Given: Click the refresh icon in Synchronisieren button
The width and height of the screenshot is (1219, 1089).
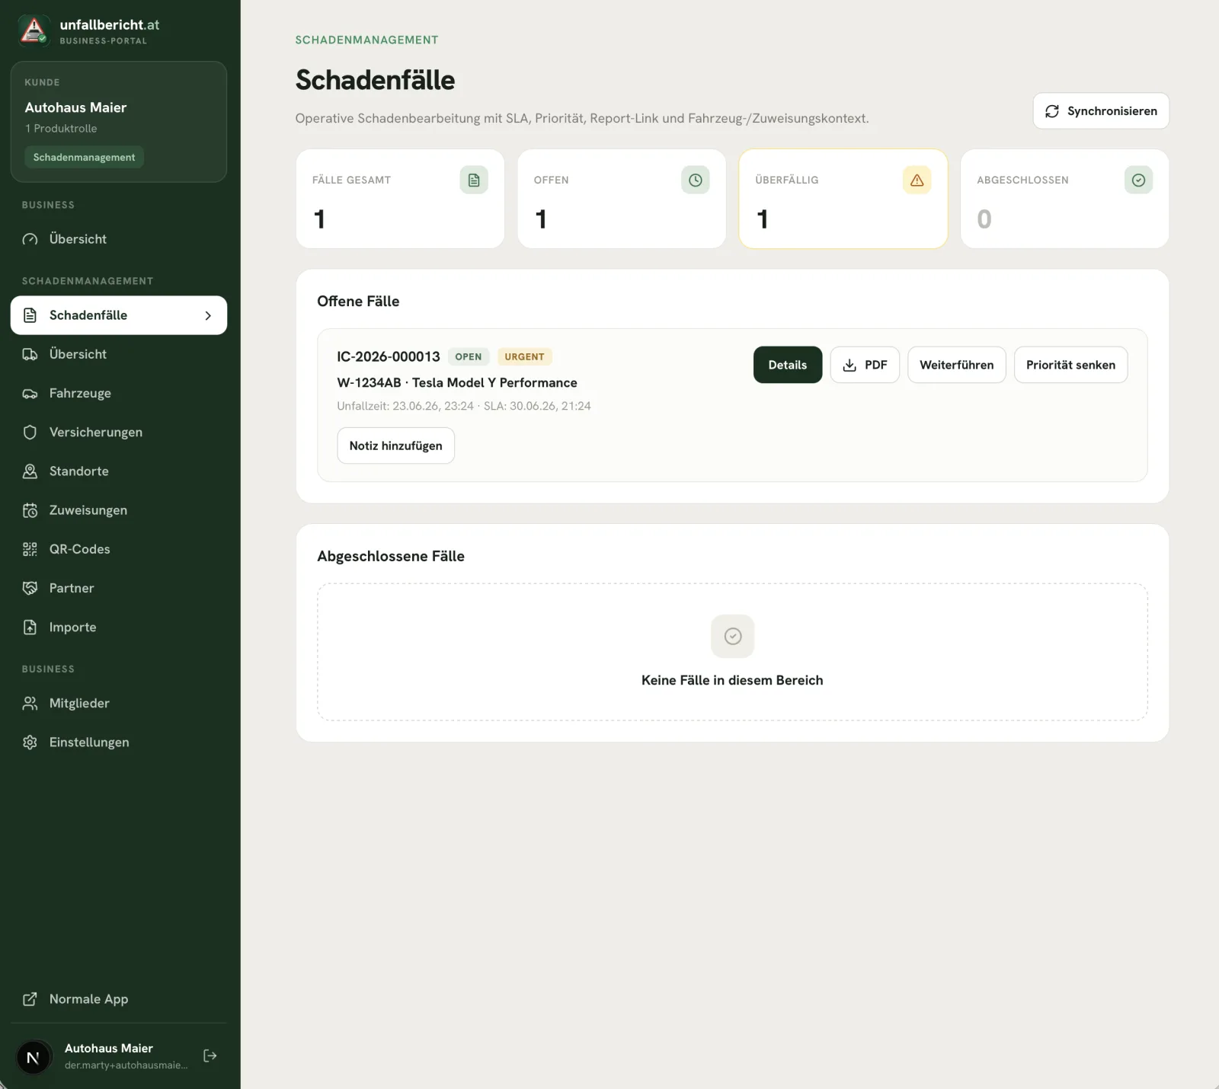Looking at the screenshot, I should [1052, 111].
